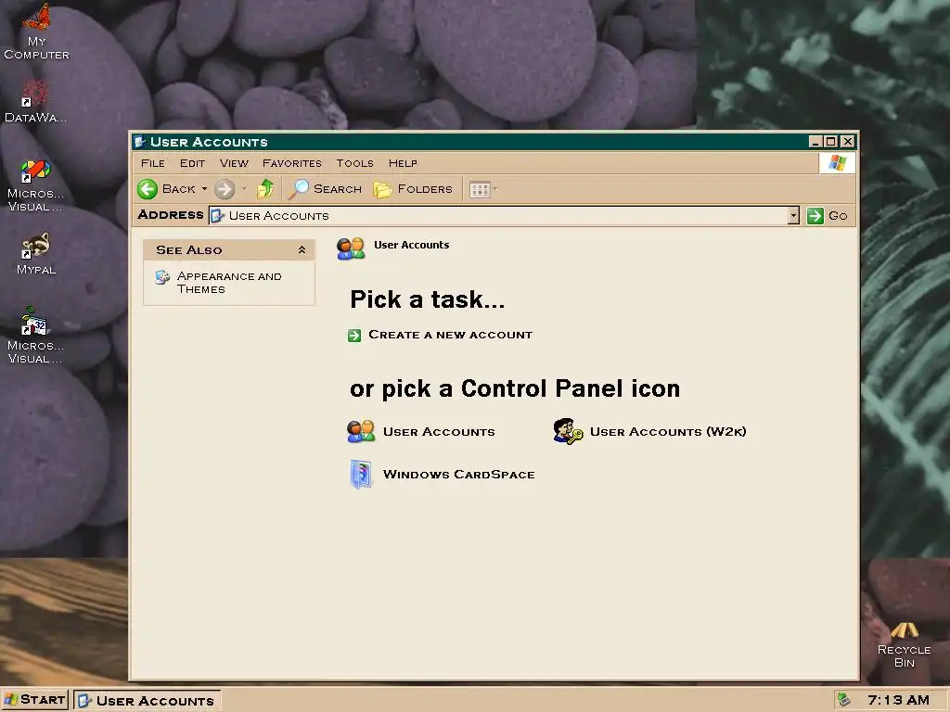
Task: Click the Up folder icon
Action: click(x=265, y=189)
